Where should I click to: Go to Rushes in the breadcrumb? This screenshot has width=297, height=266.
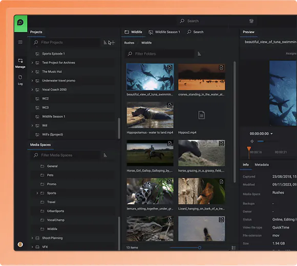(129, 43)
